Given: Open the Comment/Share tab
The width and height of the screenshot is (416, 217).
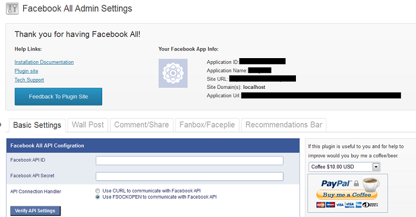Looking at the screenshot, I should coord(141,125).
